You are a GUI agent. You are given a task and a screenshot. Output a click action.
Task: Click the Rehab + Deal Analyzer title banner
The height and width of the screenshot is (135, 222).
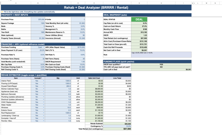96,7
